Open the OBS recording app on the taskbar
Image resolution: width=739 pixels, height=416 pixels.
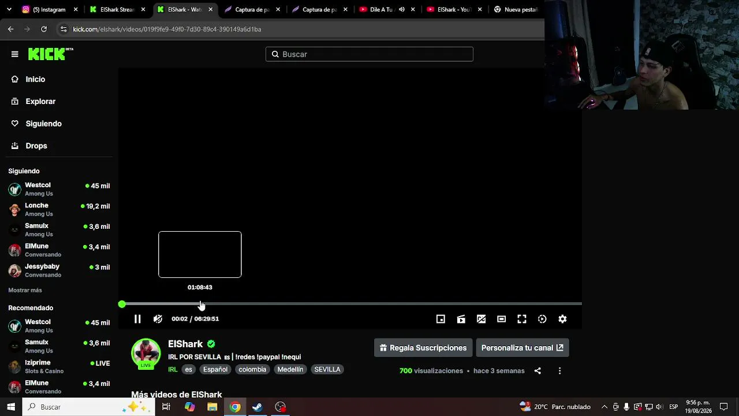point(281,407)
